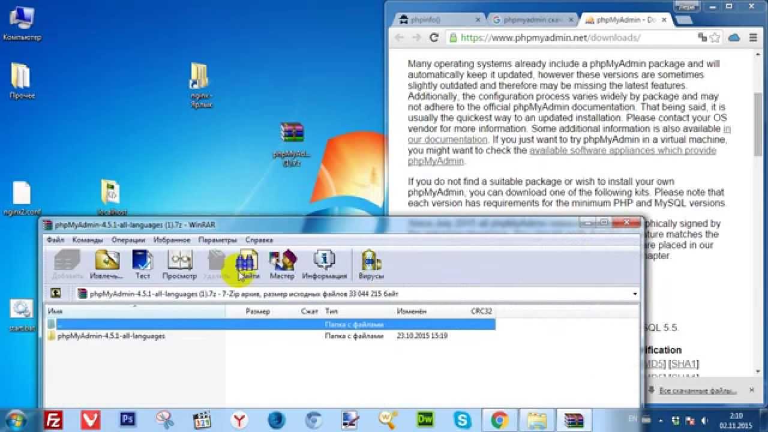Open the Просмотр (View) tool

point(179,265)
